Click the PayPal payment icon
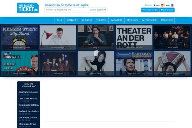Image resolution: width=192 pixels, height=128 pixels. coord(157,5)
